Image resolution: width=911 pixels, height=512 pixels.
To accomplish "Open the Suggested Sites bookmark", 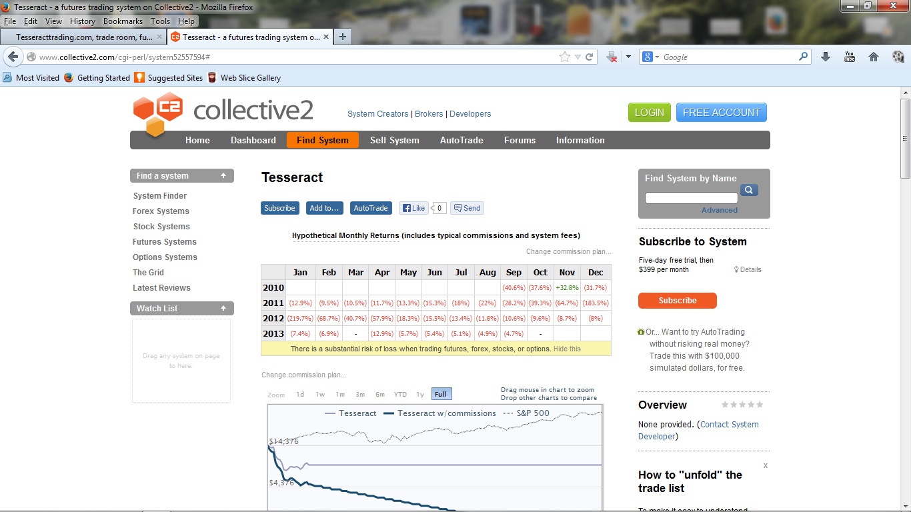I will pos(169,78).
